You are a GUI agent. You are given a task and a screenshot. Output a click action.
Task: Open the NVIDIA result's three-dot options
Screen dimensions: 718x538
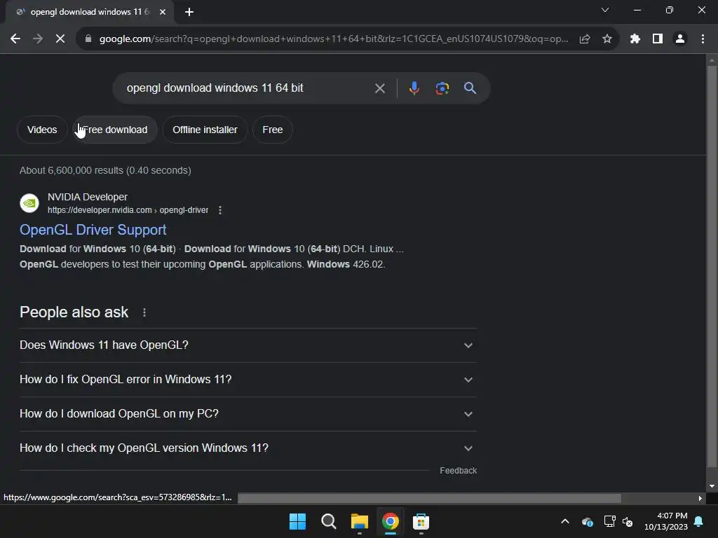(220, 210)
